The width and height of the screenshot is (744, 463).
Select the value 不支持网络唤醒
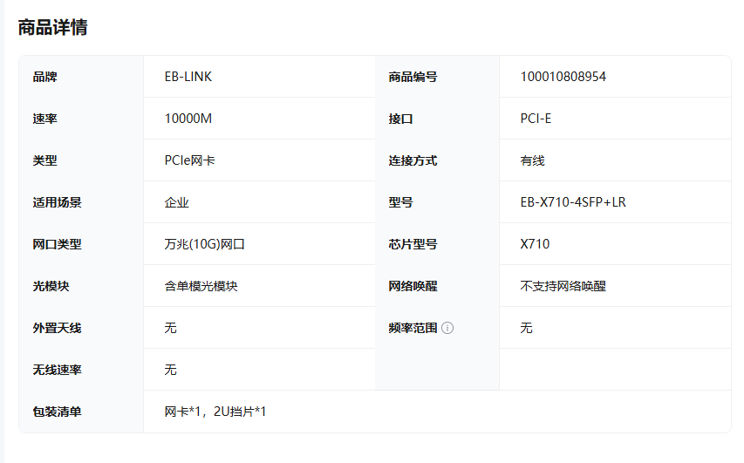click(x=563, y=286)
